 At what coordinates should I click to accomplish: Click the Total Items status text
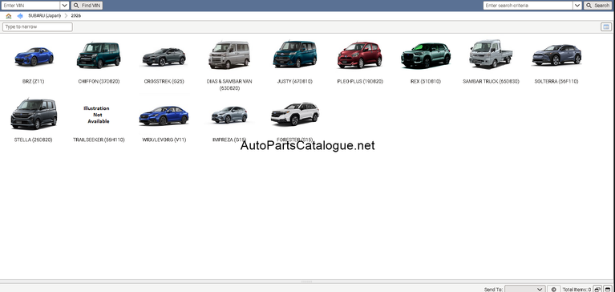(x=577, y=290)
